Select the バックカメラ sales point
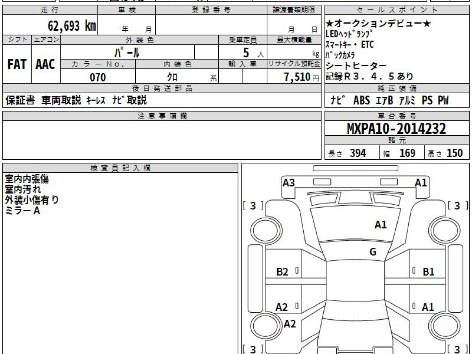 [340, 55]
